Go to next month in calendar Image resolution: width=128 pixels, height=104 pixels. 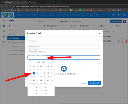(52, 62)
